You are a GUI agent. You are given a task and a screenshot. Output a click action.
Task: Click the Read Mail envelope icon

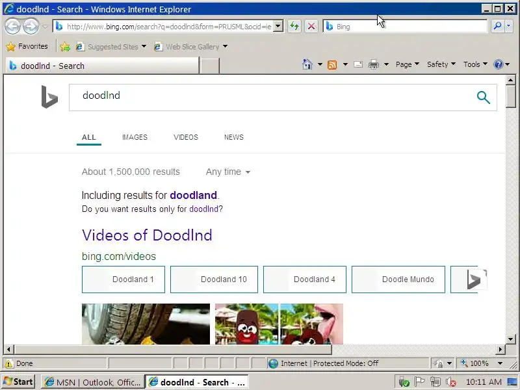point(358,64)
